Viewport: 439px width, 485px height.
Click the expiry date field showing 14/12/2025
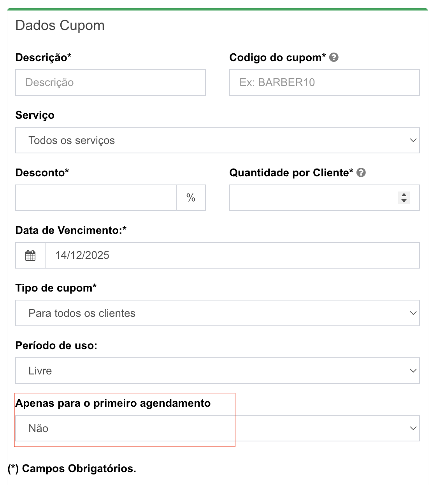(232, 255)
